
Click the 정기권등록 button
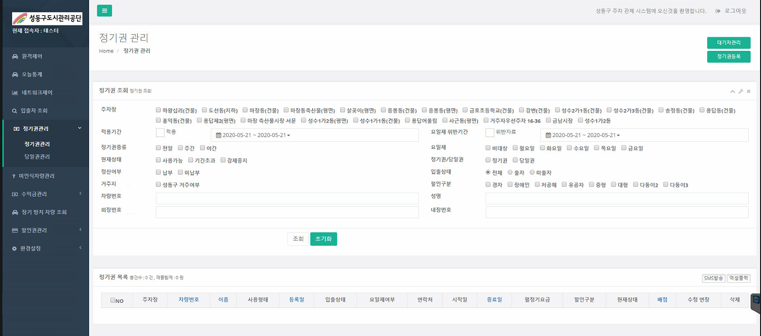coord(728,56)
